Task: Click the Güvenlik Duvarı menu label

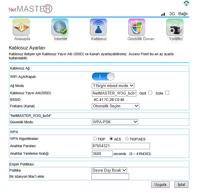Action: 141,39
